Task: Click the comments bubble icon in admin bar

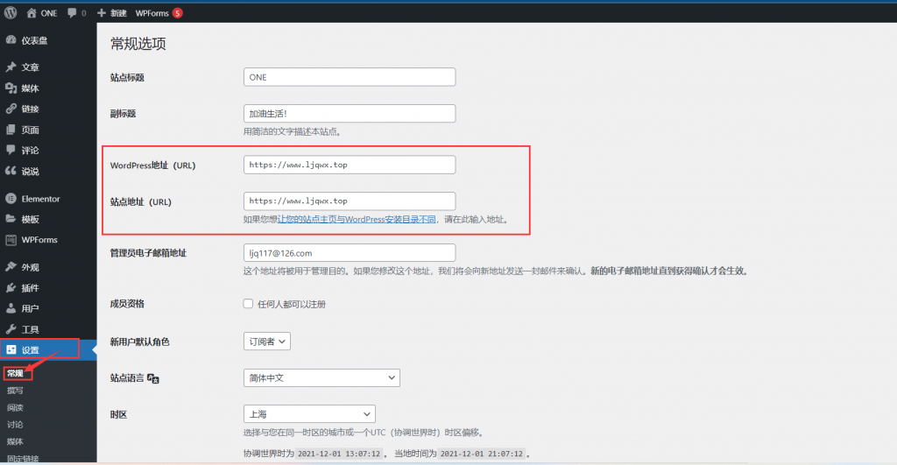Action: (x=73, y=13)
